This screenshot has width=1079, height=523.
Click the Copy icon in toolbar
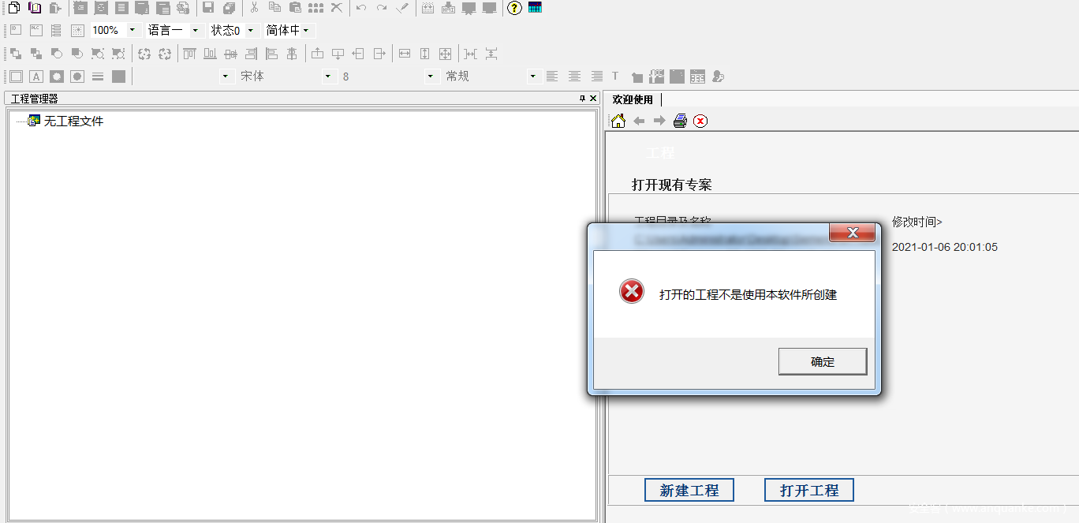274,8
